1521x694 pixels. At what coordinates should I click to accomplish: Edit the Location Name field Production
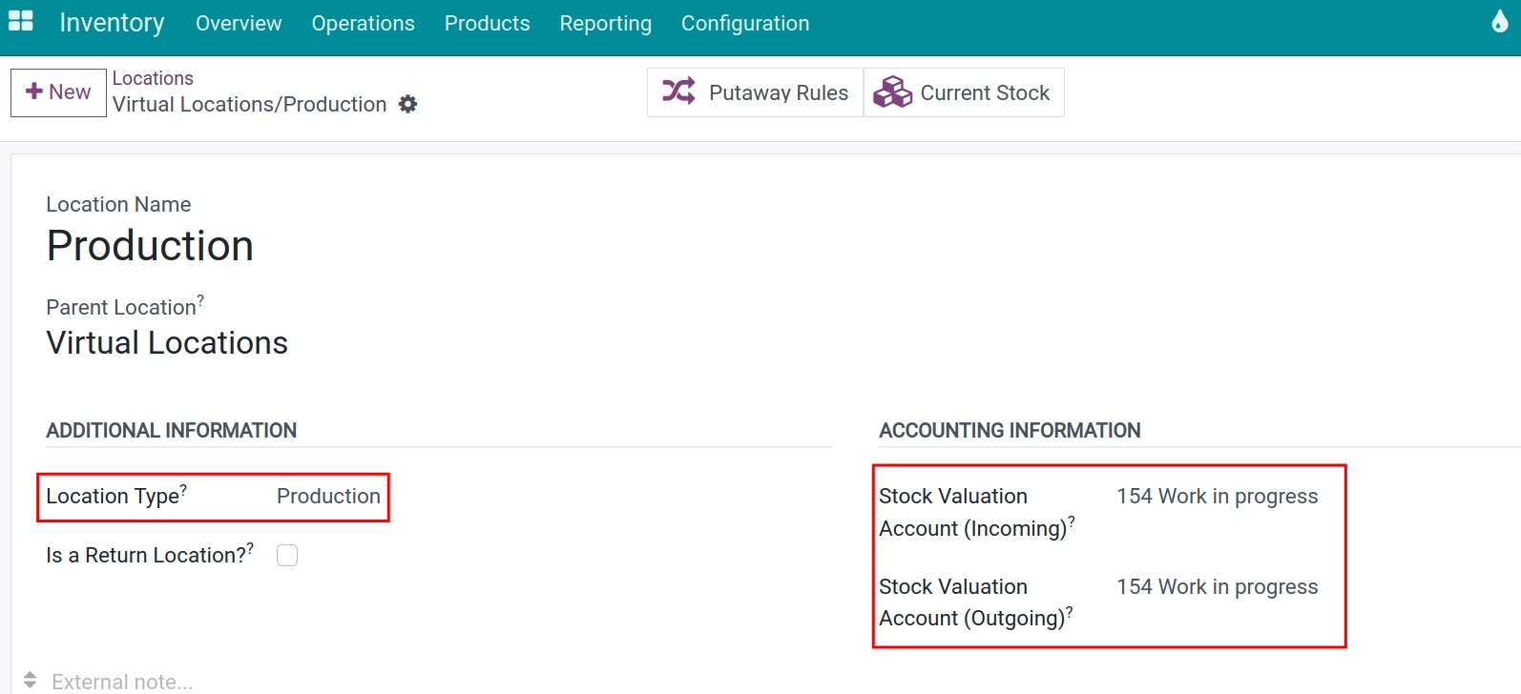[150, 246]
